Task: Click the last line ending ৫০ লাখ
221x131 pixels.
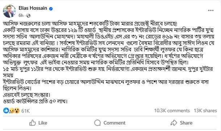Action: coord(35,101)
